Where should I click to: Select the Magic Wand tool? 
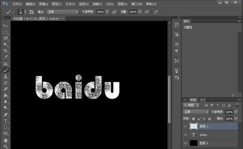6,45
